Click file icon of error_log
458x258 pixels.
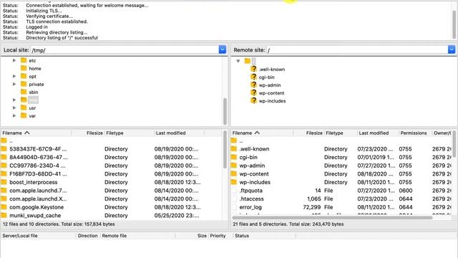[234, 207]
